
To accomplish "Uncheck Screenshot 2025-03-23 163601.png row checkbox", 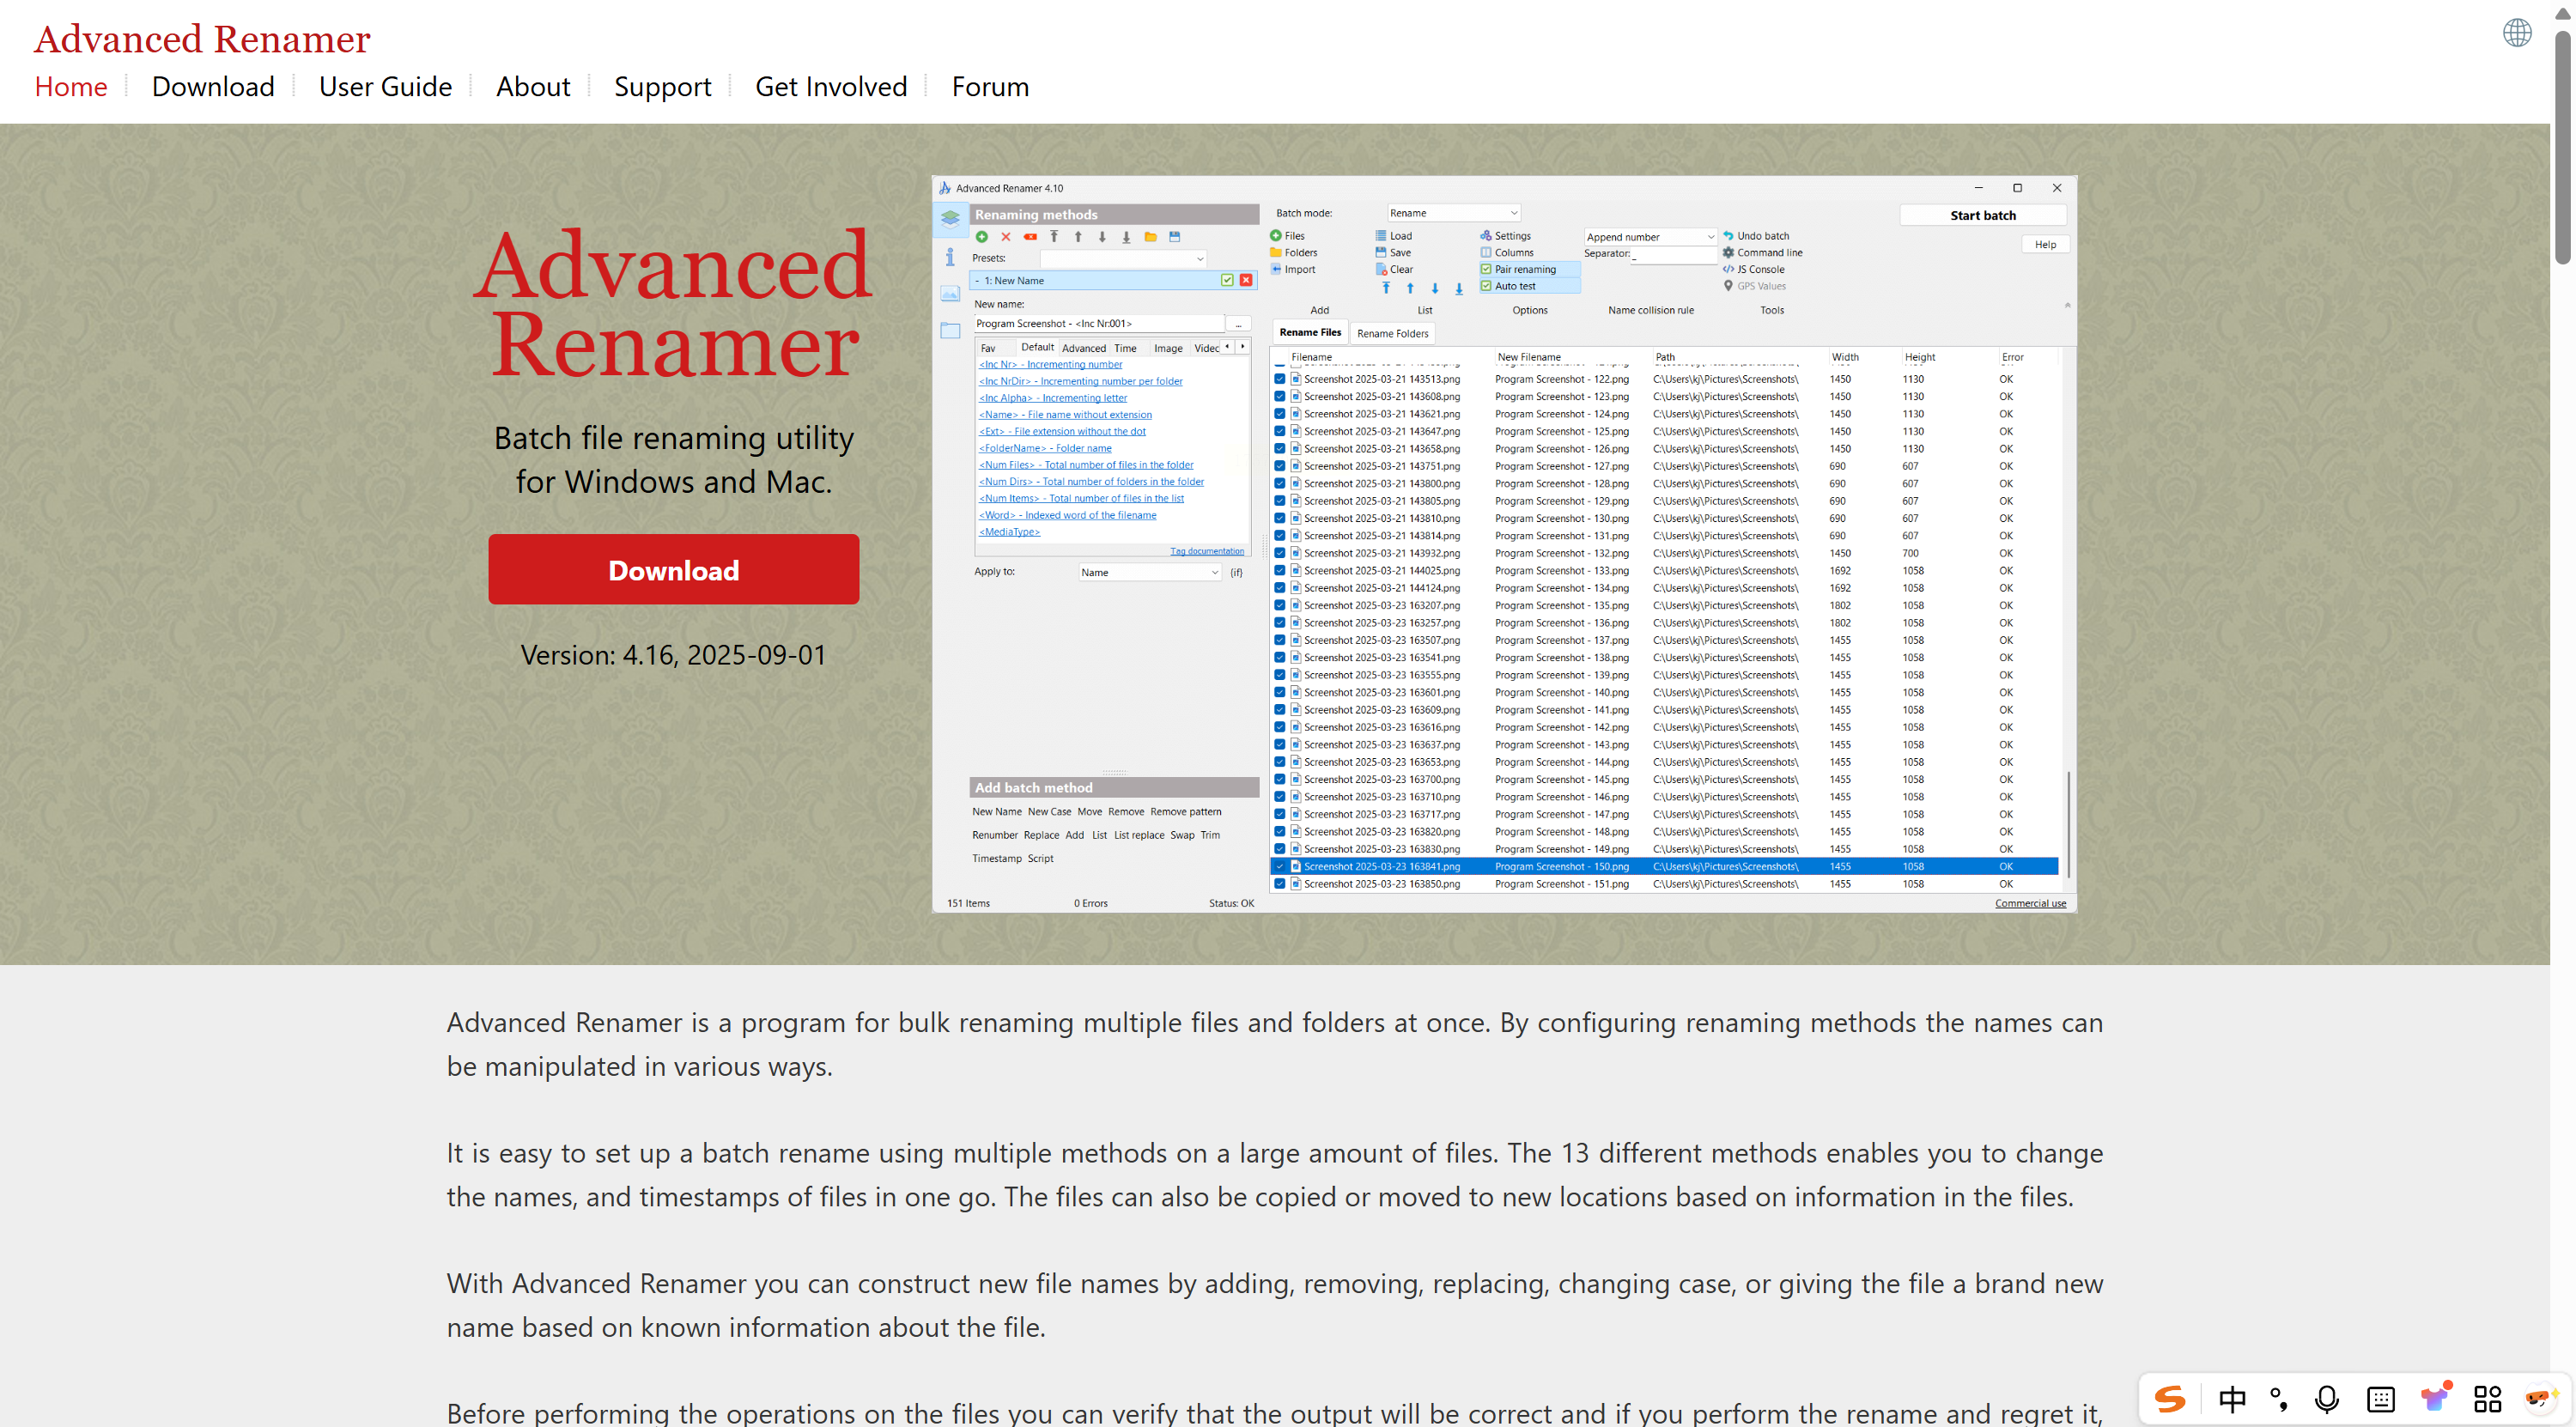I will pyautogui.click(x=1280, y=693).
